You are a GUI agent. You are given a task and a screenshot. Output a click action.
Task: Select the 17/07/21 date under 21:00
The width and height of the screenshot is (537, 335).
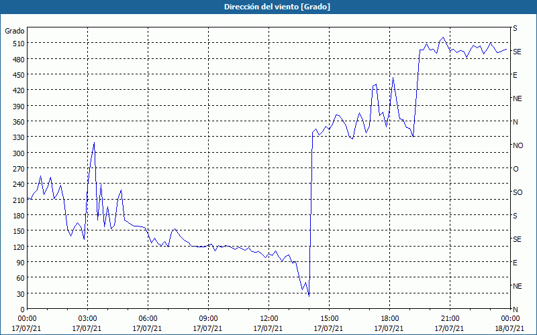tap(449, 328)
